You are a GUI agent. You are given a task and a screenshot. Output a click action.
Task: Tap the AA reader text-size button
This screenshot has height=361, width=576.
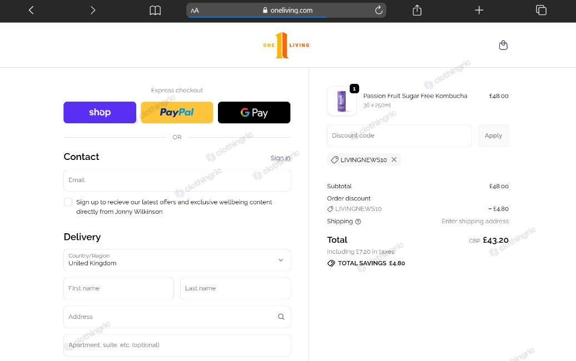[x=195, y=11]
